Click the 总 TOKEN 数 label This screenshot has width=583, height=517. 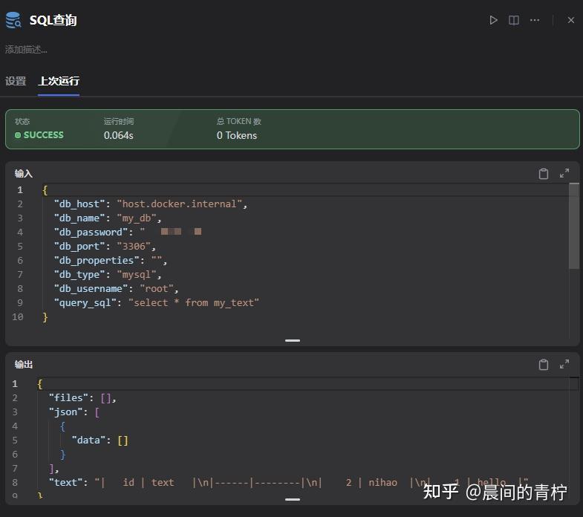[x=239, y=121]
